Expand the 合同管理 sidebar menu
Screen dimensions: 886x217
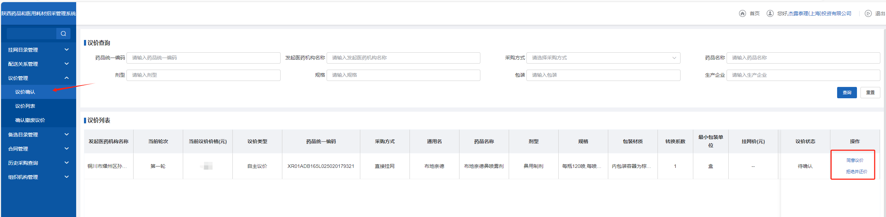(38, 149)
